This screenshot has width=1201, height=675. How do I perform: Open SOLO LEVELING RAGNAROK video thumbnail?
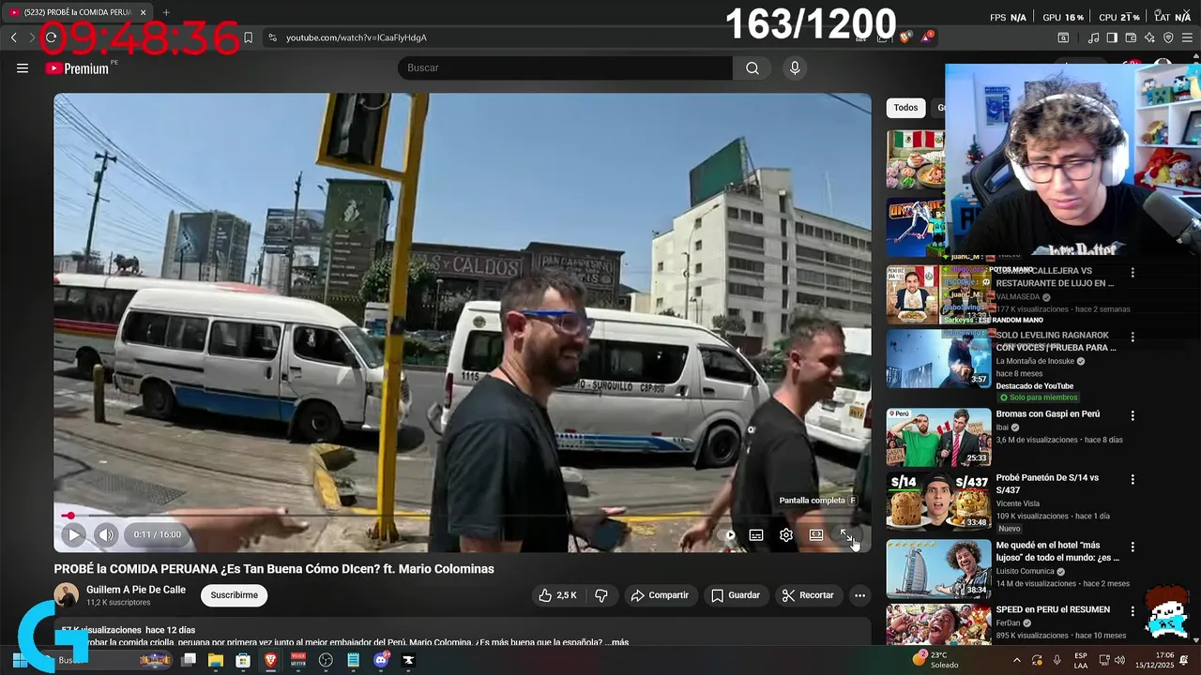click(938, 358)
